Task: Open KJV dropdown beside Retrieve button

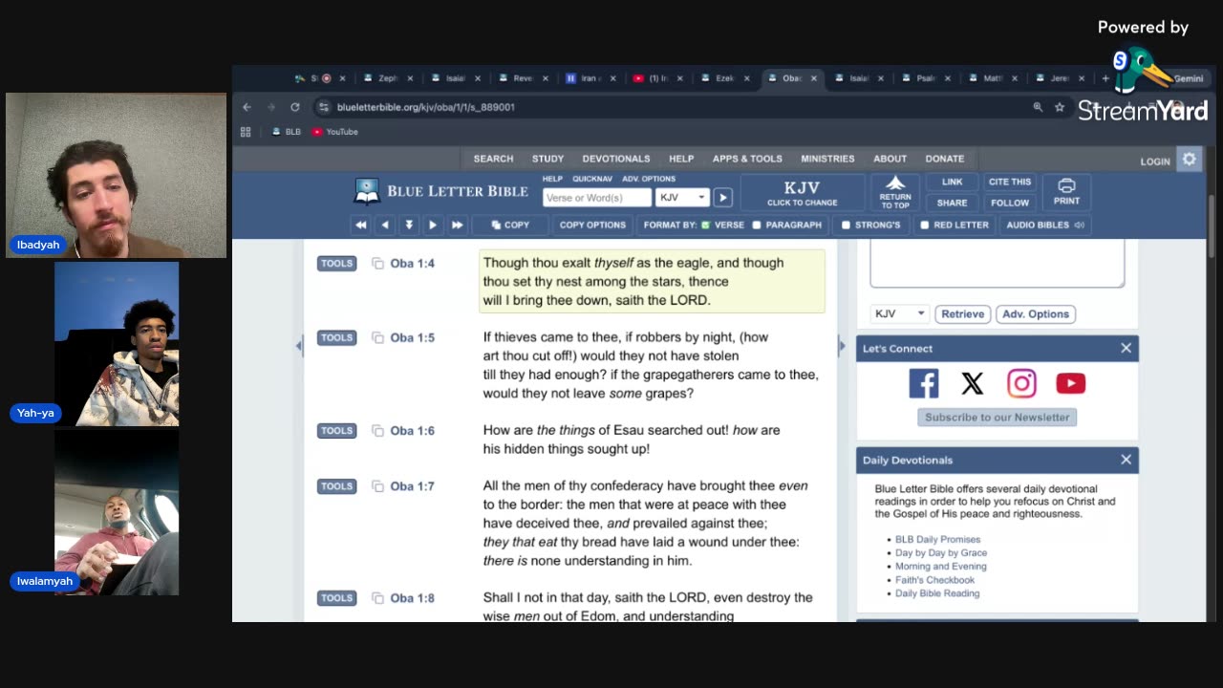Action: click(x=900, y=313)
